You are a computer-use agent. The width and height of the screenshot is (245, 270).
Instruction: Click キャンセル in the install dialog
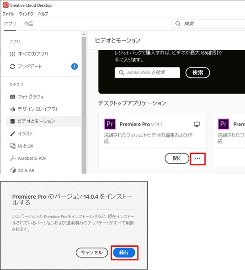click(92, 253)
